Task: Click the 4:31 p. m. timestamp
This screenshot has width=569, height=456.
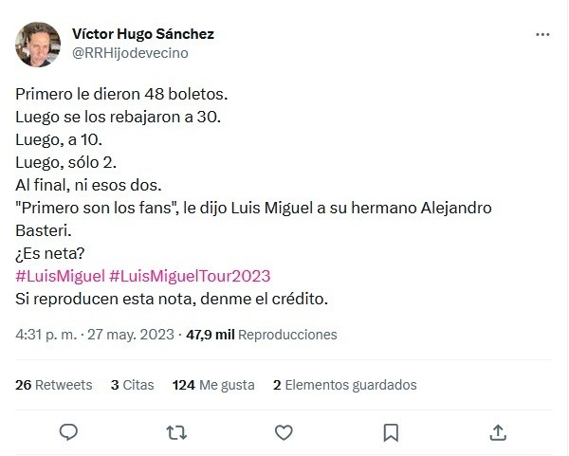Action: point(48,335)
